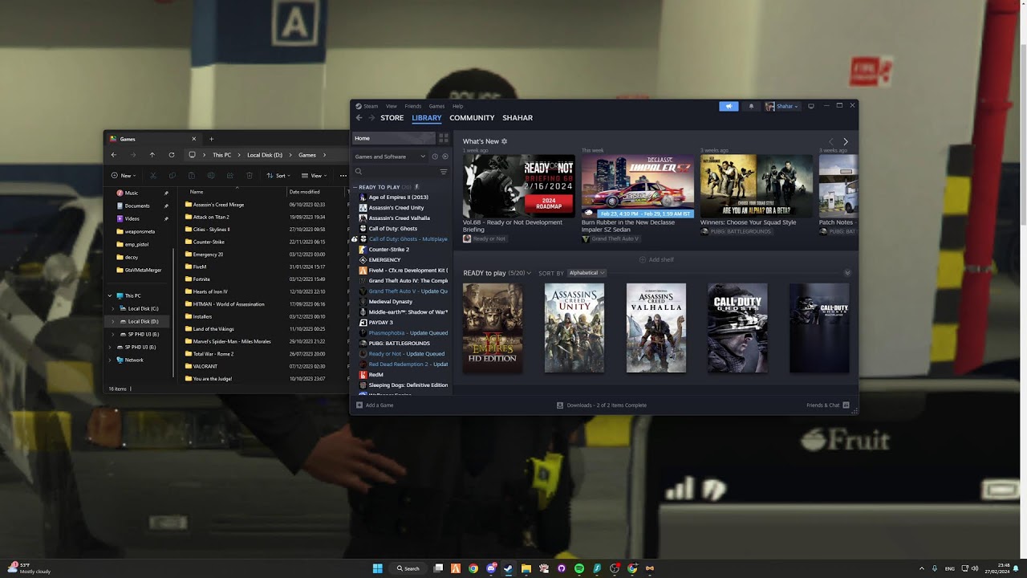Collapse the READY TO PLAY category
The height and width of the screenshot is (578, 1027).
pyautogui.click(x=355, y=187)
